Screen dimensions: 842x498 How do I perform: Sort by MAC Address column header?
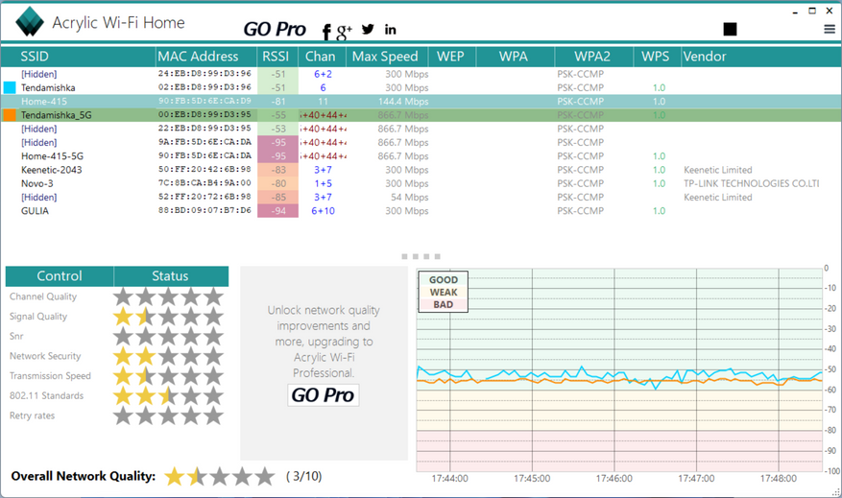pos(206,57)
